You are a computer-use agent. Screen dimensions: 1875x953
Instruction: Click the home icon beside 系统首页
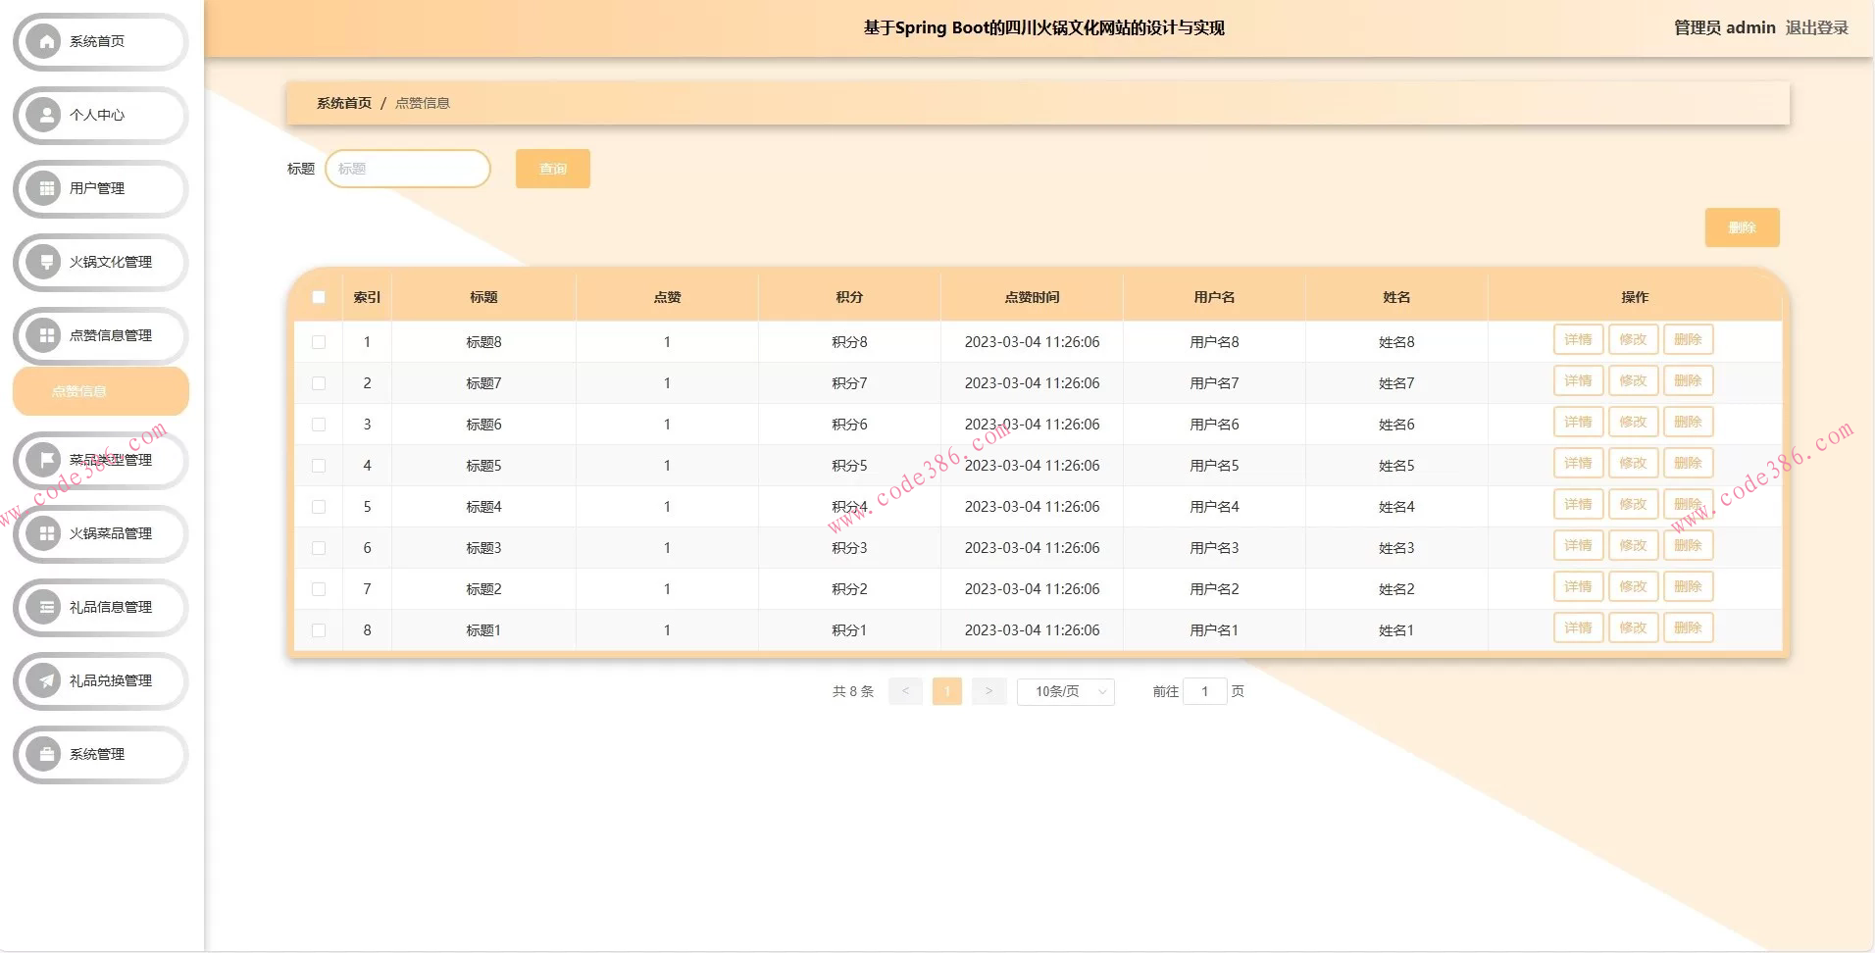pos(44,41)
